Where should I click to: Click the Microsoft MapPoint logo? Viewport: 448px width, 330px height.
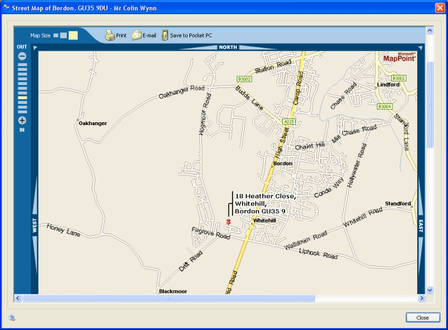(399, 57)
